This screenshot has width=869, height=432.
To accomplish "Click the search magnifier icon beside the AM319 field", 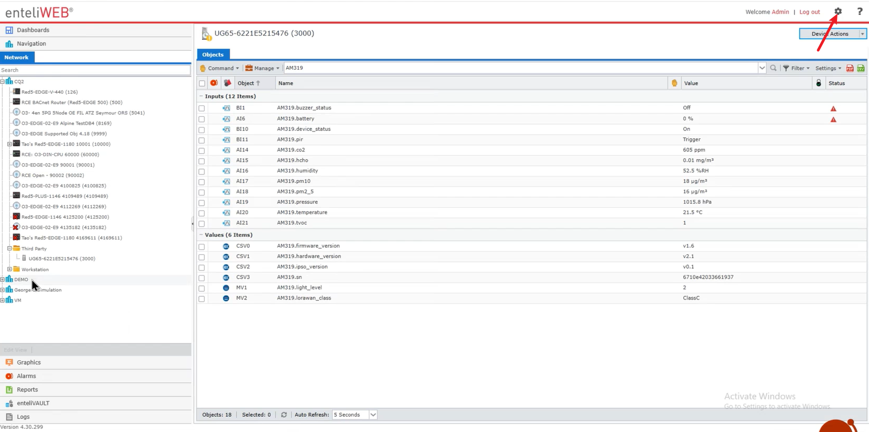I will click(773, 68).
